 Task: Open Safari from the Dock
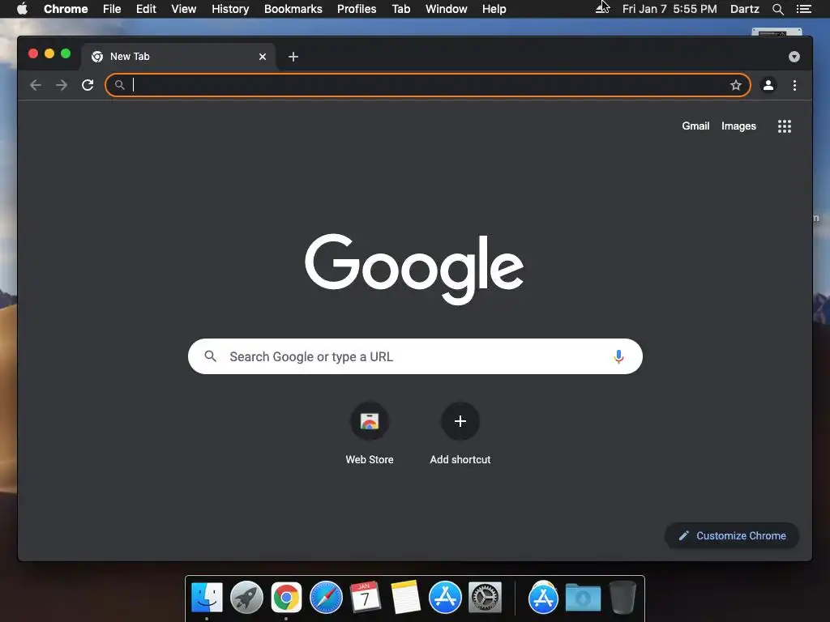pyautogui.click(x=326, y=599)
